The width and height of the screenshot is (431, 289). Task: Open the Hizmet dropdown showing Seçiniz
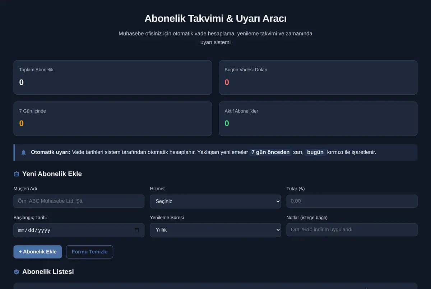(215, 202)
